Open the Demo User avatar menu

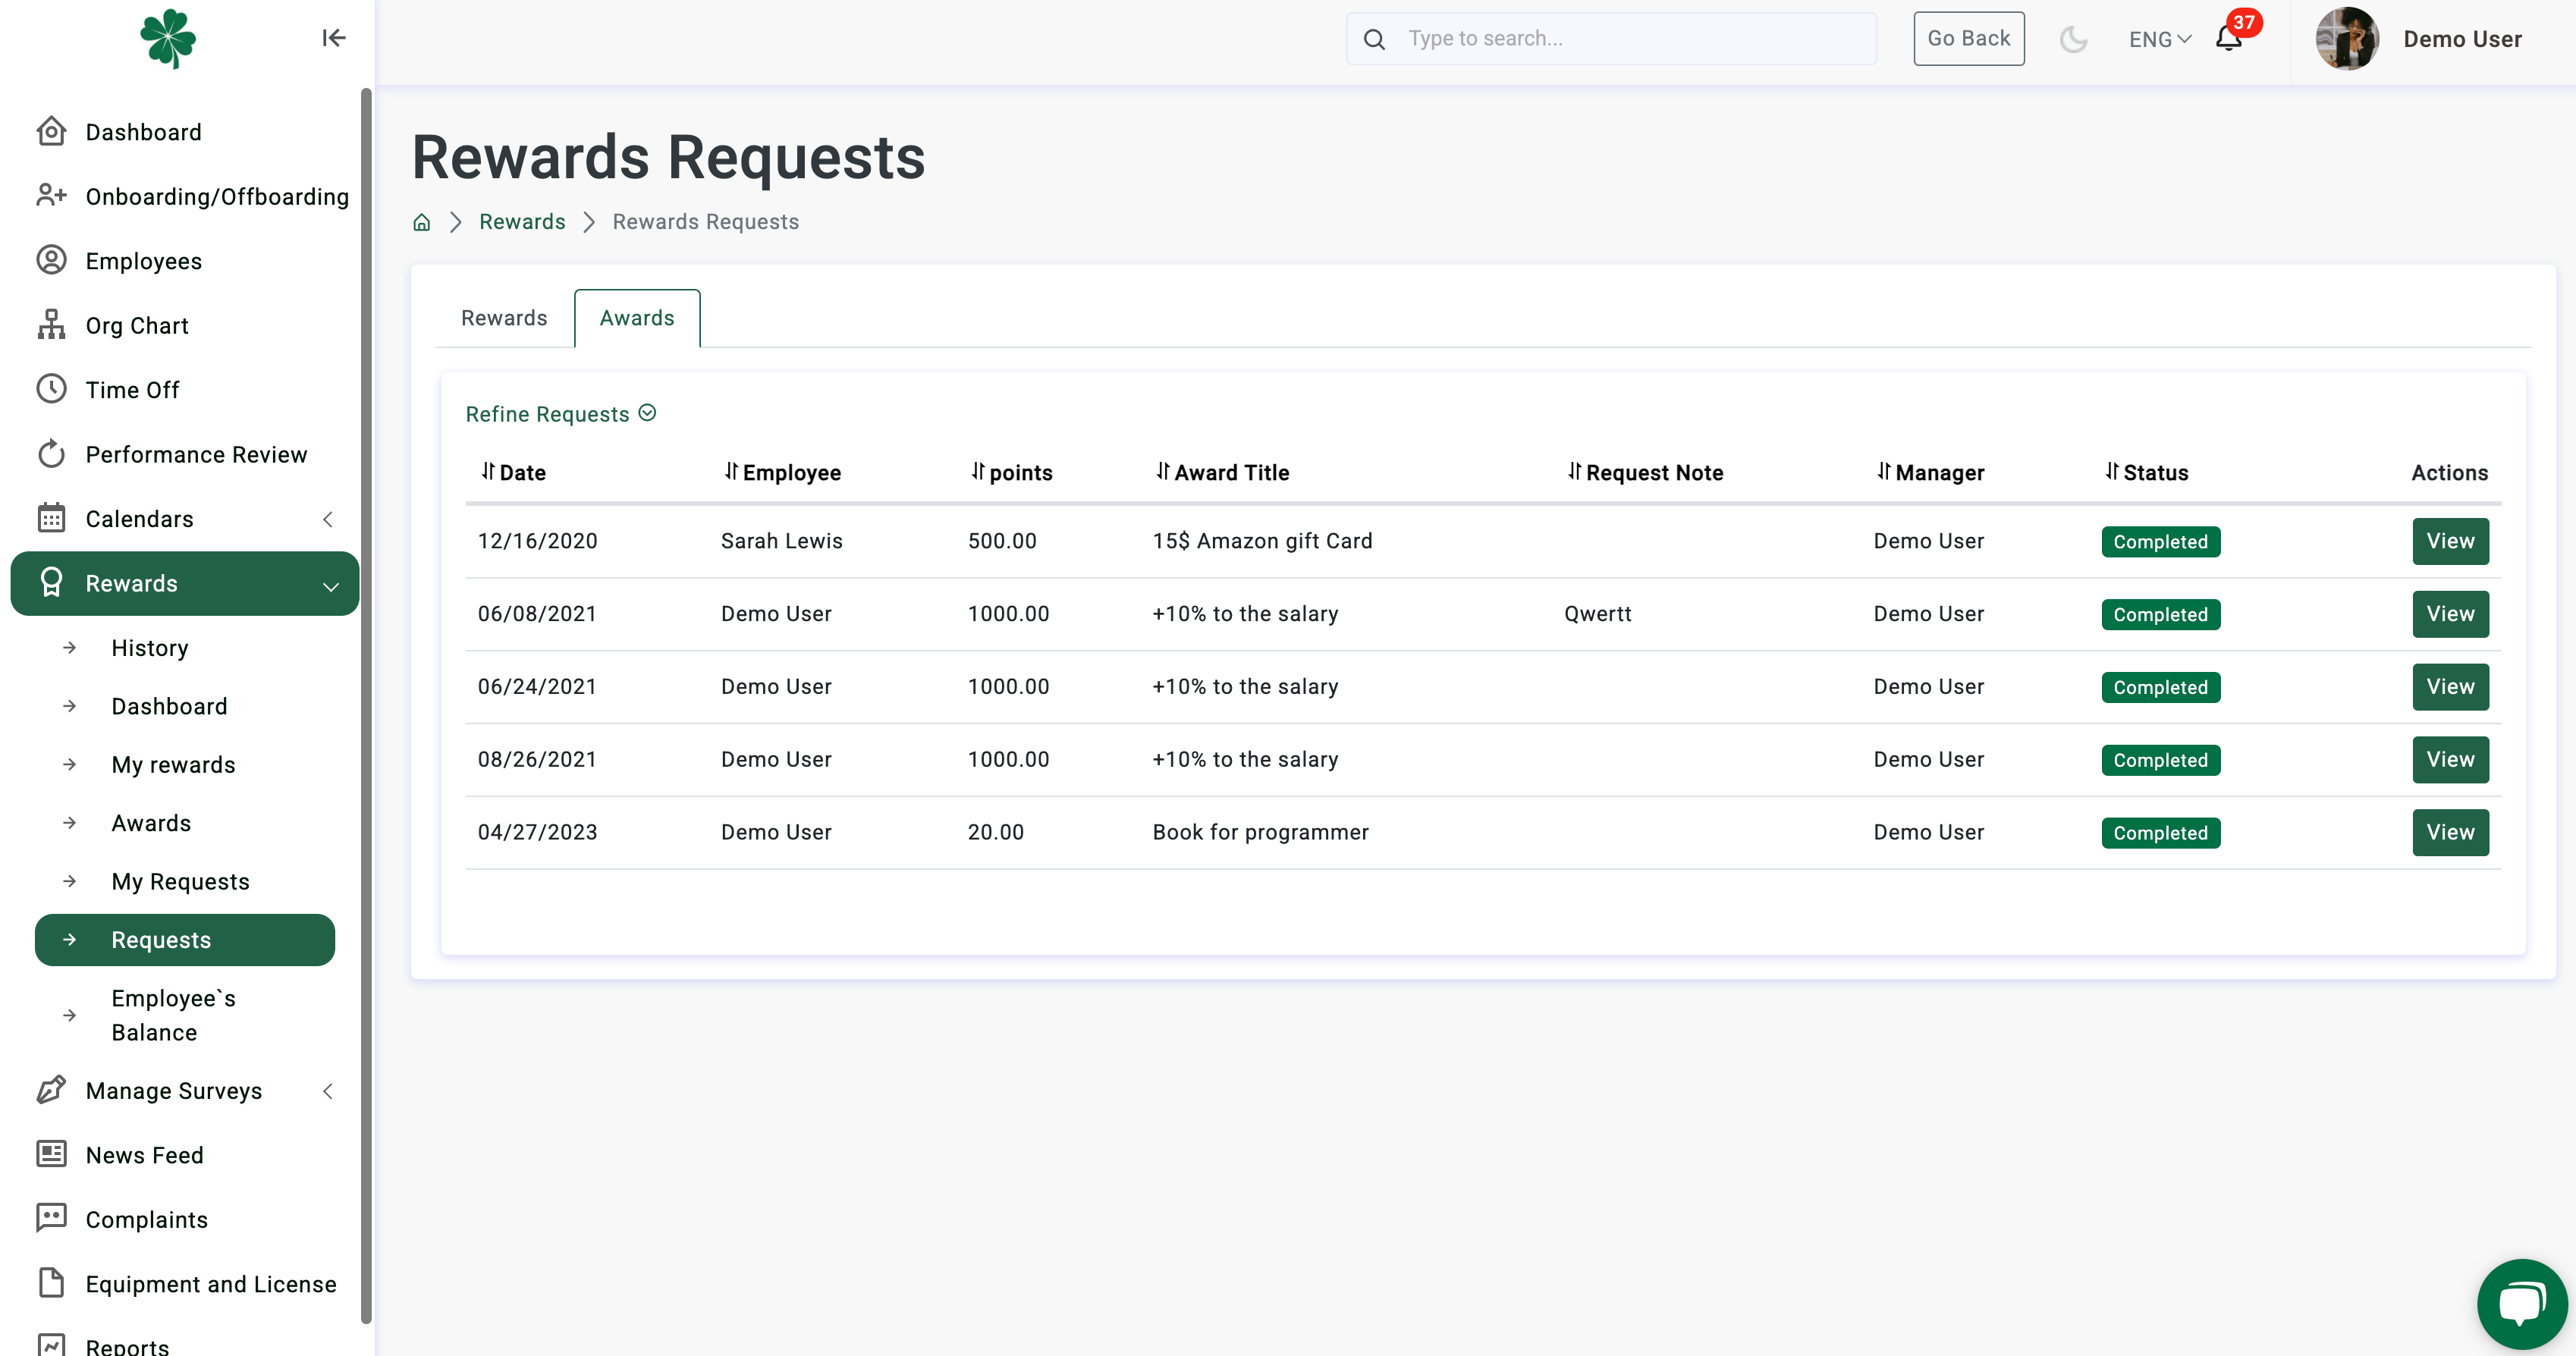pyautogui.click(x=2346, y=39)
